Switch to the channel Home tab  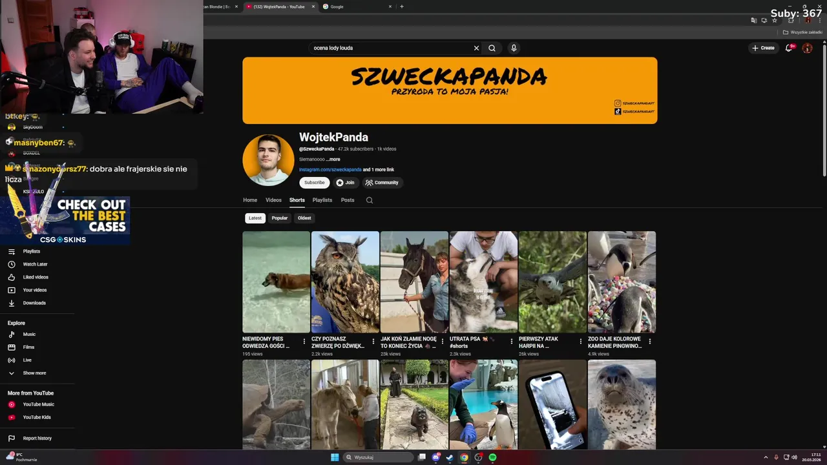(x=250, y=200)
